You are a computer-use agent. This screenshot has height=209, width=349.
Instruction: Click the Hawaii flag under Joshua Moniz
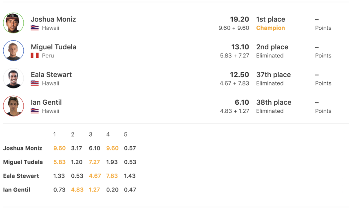tap(35, 28)
